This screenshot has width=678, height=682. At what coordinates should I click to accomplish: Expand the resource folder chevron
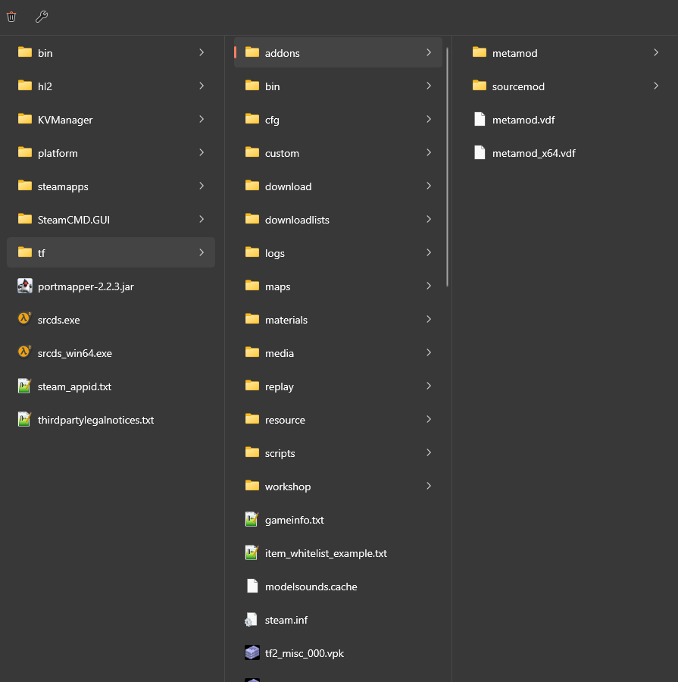(x=429, y=419)
